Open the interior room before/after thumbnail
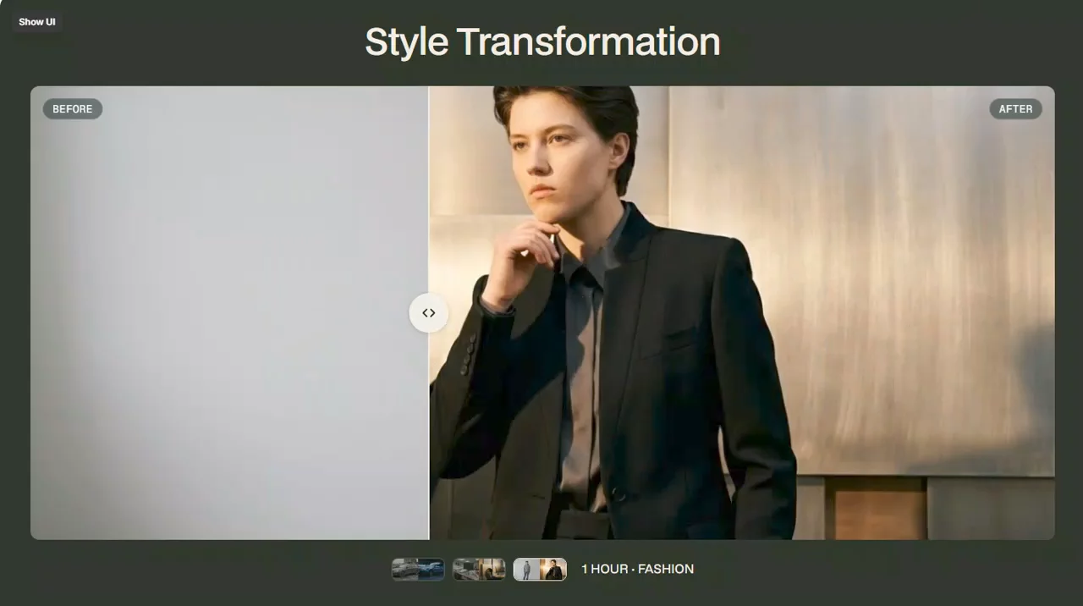The width and height of the screenshot is (1083, 606). 479,570
